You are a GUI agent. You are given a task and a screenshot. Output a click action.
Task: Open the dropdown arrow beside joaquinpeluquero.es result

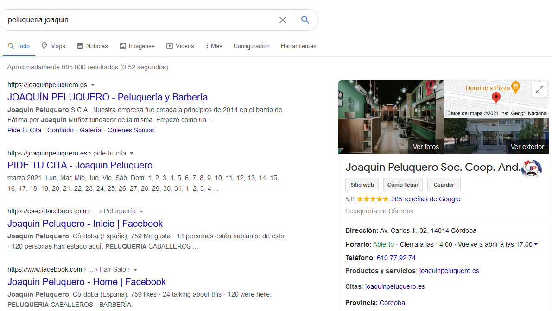(x=93, y=85)
